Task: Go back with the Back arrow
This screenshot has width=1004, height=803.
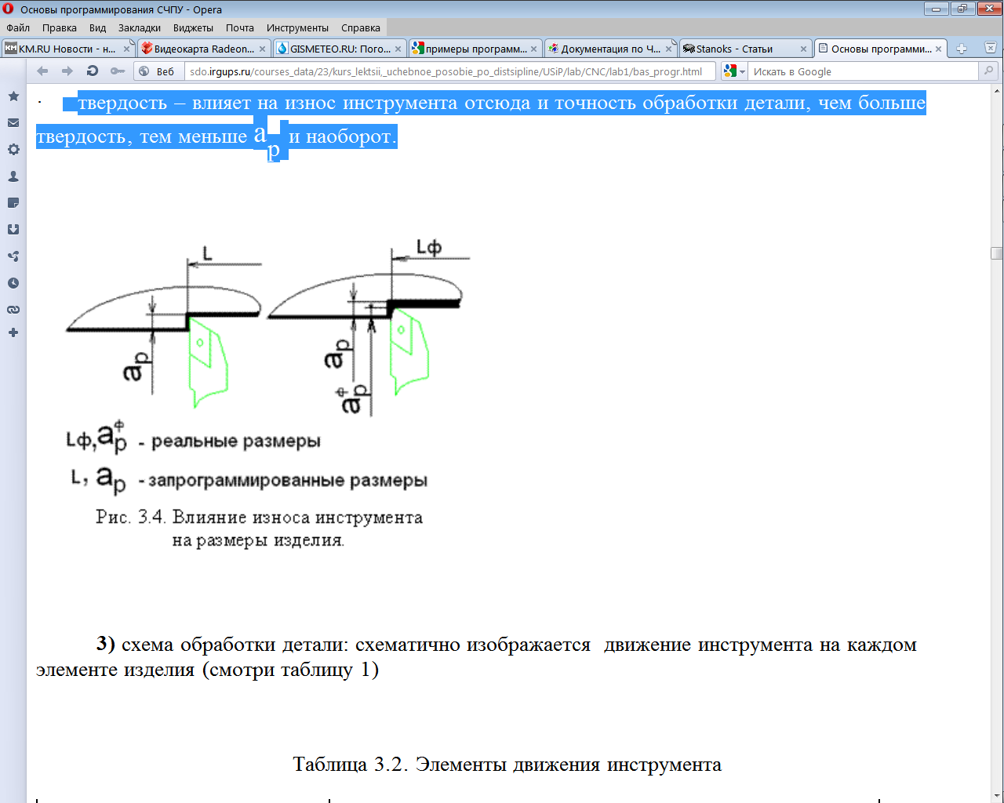Action: 42,71
